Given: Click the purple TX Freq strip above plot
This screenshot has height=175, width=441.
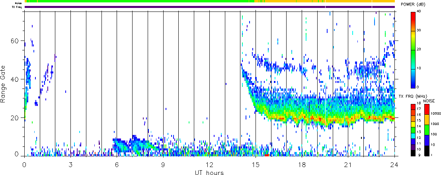Looking at the screenshot, I should pos(209,7).
